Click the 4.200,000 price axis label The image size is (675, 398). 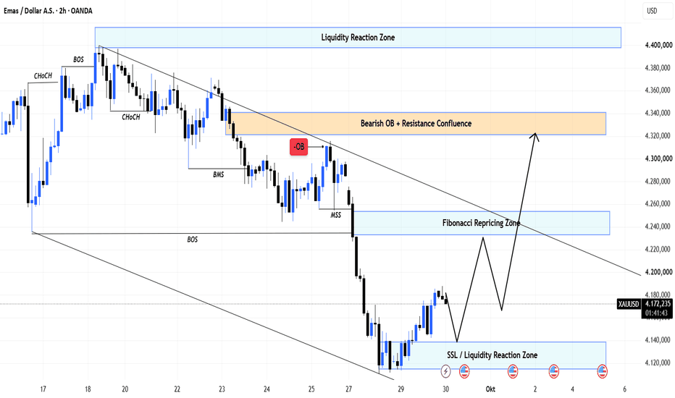(658, 272)
